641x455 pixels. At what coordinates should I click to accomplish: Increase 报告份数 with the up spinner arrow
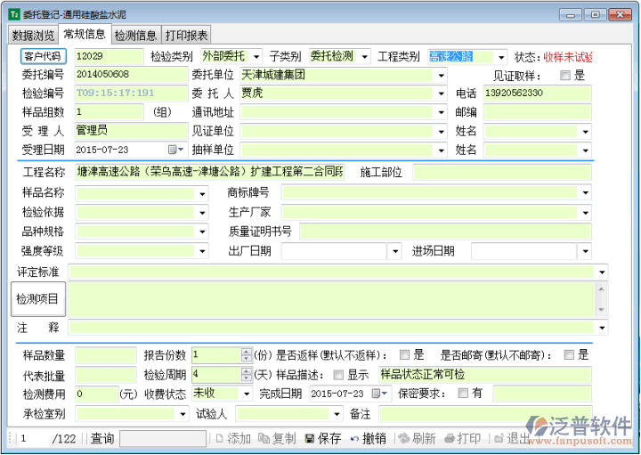click(247, 351)
